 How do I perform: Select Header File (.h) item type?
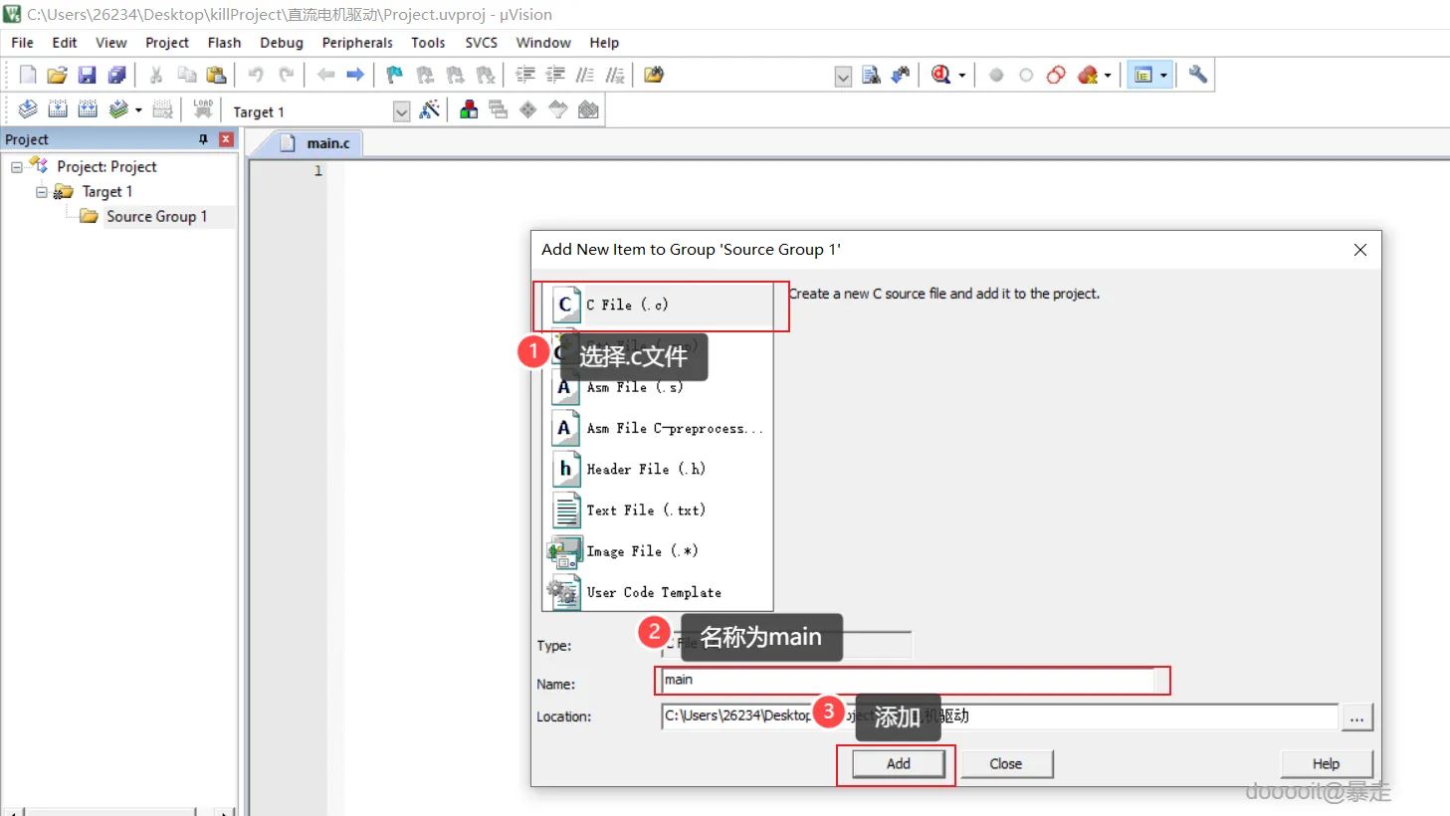click(x=645, y=469)
